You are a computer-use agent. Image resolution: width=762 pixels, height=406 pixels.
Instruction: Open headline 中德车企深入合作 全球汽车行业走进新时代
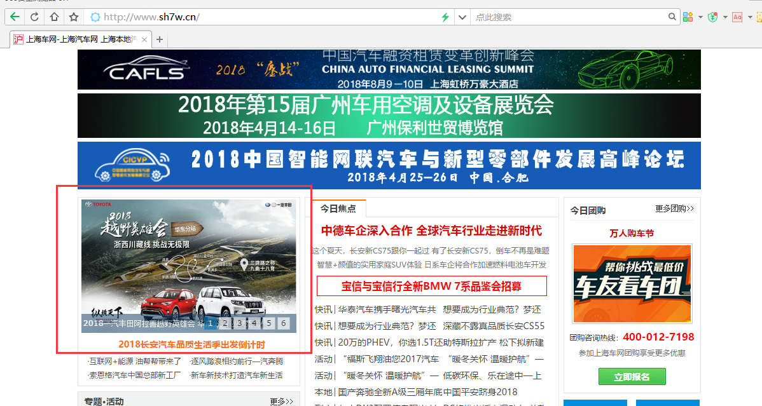[431, 231]
